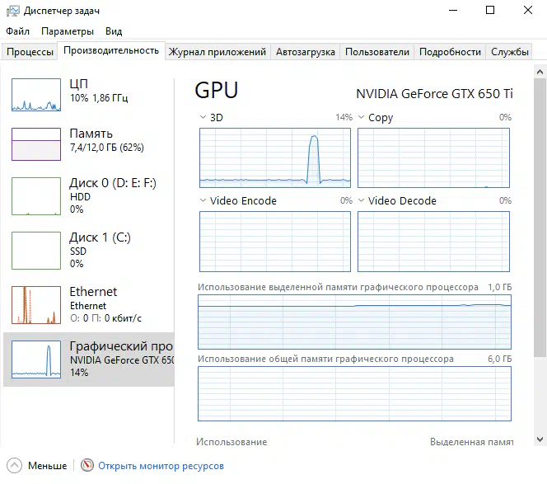Open the Video Encode engine dropdown
This screenshot has width=547, height=484.
(x=203, y=201)
